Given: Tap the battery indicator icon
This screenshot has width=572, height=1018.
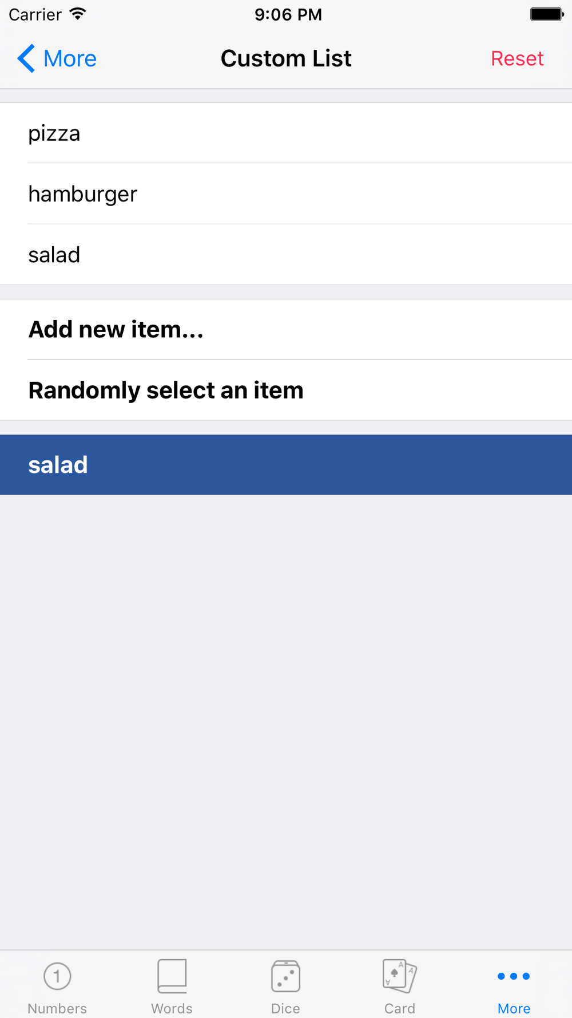Looking at the screenshot, I should click(546, 14).
